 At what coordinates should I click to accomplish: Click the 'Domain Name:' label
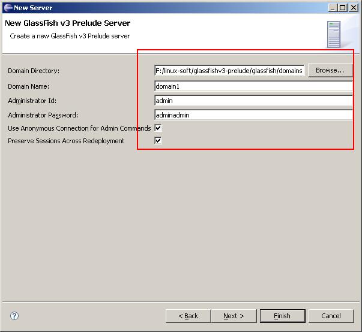click(x=29, y=86)
